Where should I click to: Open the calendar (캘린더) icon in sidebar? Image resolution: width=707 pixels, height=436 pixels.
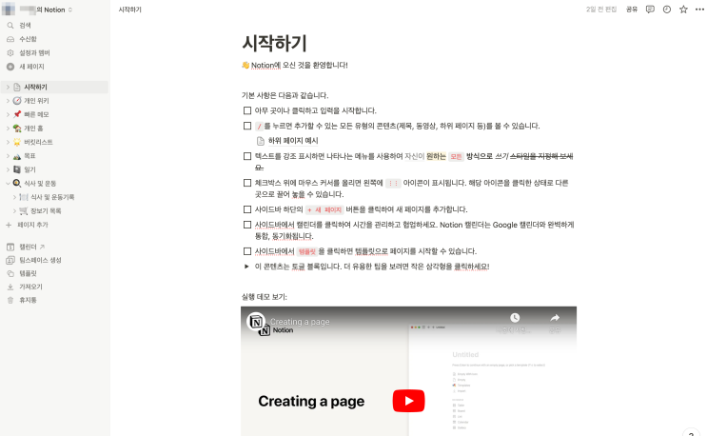coord(10,247)
